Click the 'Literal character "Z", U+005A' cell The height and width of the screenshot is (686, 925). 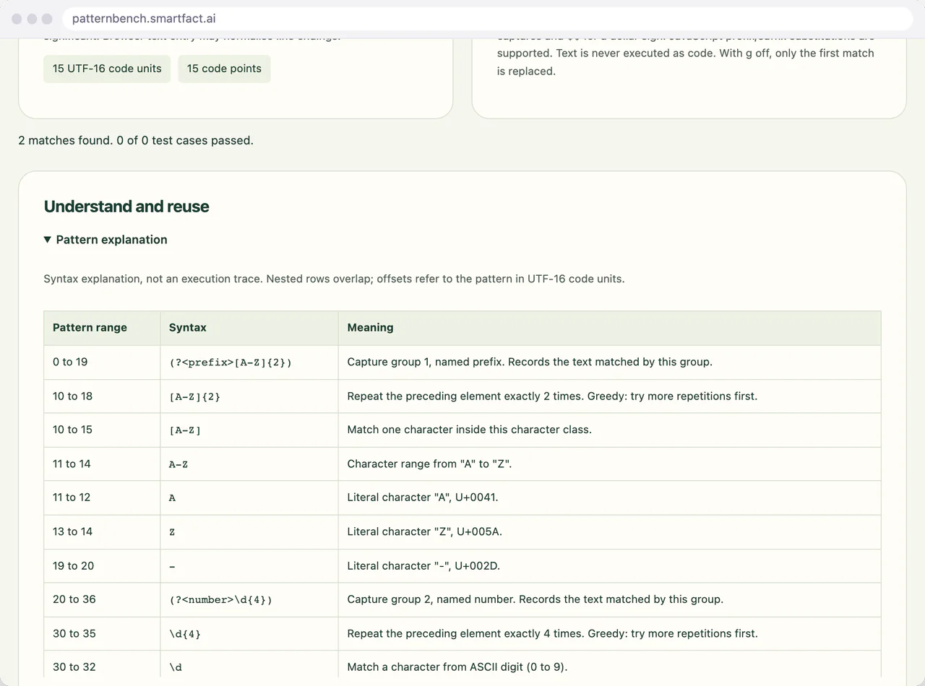[609, 531]
